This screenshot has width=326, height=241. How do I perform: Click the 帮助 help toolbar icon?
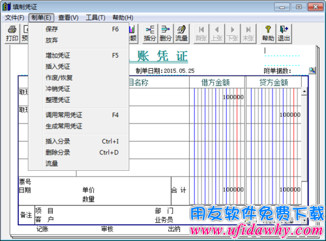[x=268, y=34]
